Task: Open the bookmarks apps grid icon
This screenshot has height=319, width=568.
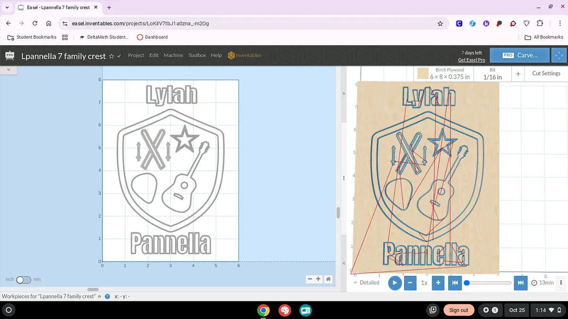Action: (x=65, y=37)
